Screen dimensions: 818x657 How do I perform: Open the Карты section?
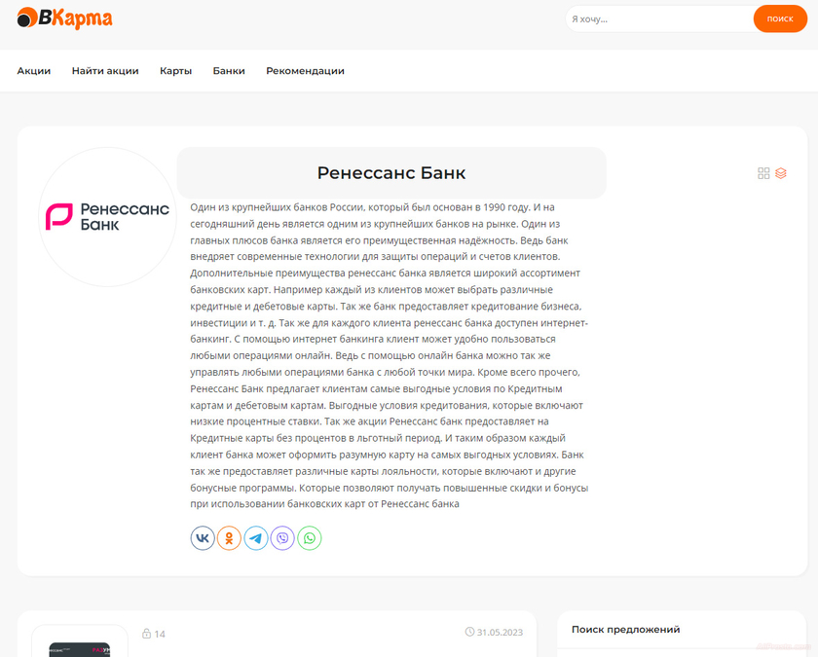pos(175,70)
